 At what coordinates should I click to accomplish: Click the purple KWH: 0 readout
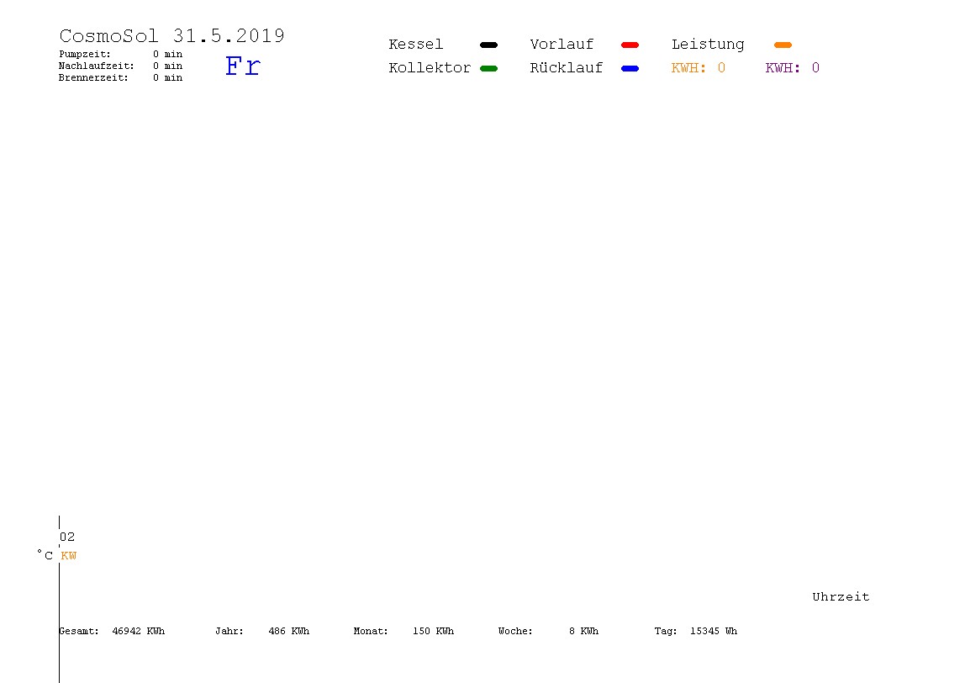[x=792, y=68]
